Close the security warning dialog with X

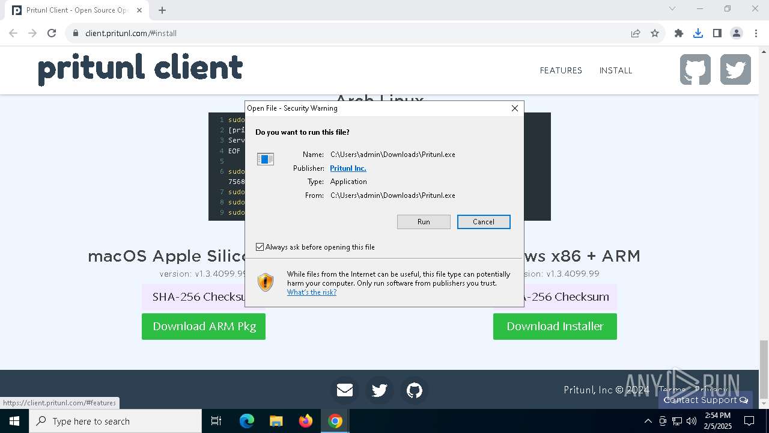pos(515,108)
